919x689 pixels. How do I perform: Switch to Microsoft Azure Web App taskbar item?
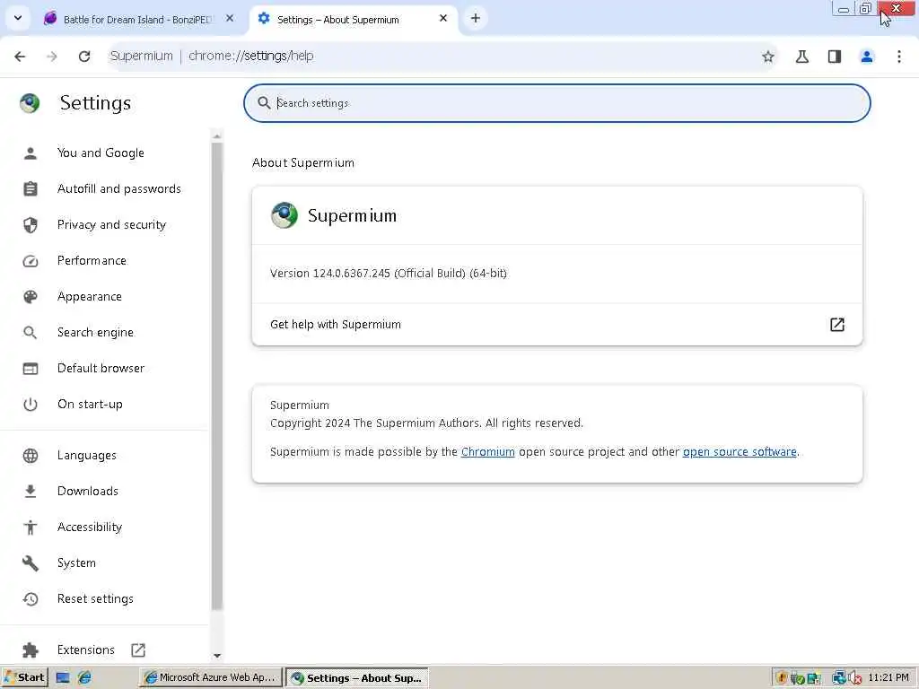[x=210, y=677]
